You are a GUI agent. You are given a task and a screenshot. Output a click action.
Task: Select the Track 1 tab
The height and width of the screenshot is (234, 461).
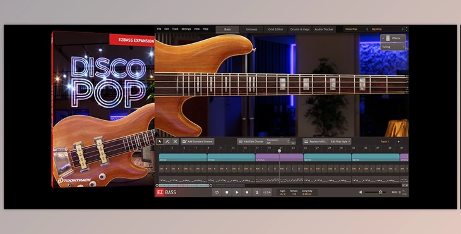(x=385, y=142)
